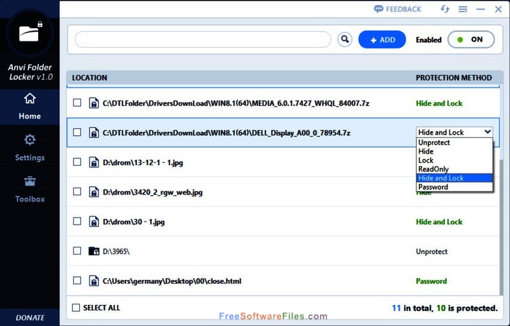Image resolution: width=510 pixels, height=326 pixels.
Task: Select path text D:\drom\3420_2_rgw_web.jpg
Action: coord(152,192)
